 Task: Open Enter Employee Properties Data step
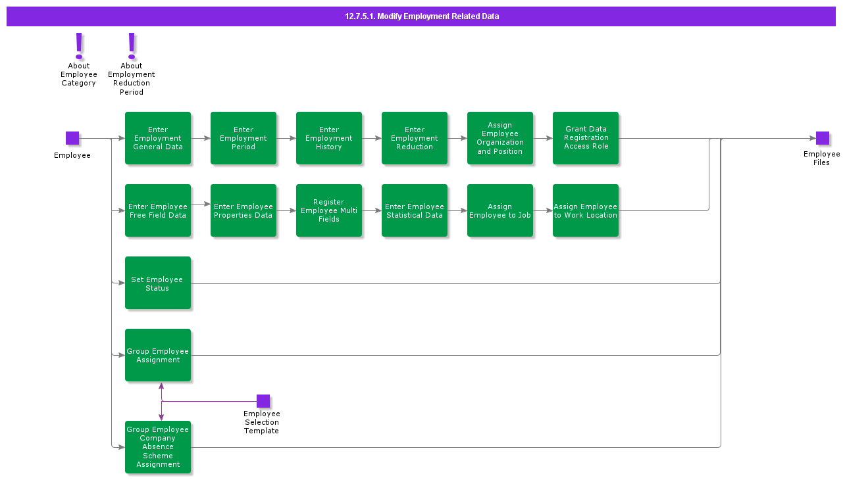[x=243, y=210]
